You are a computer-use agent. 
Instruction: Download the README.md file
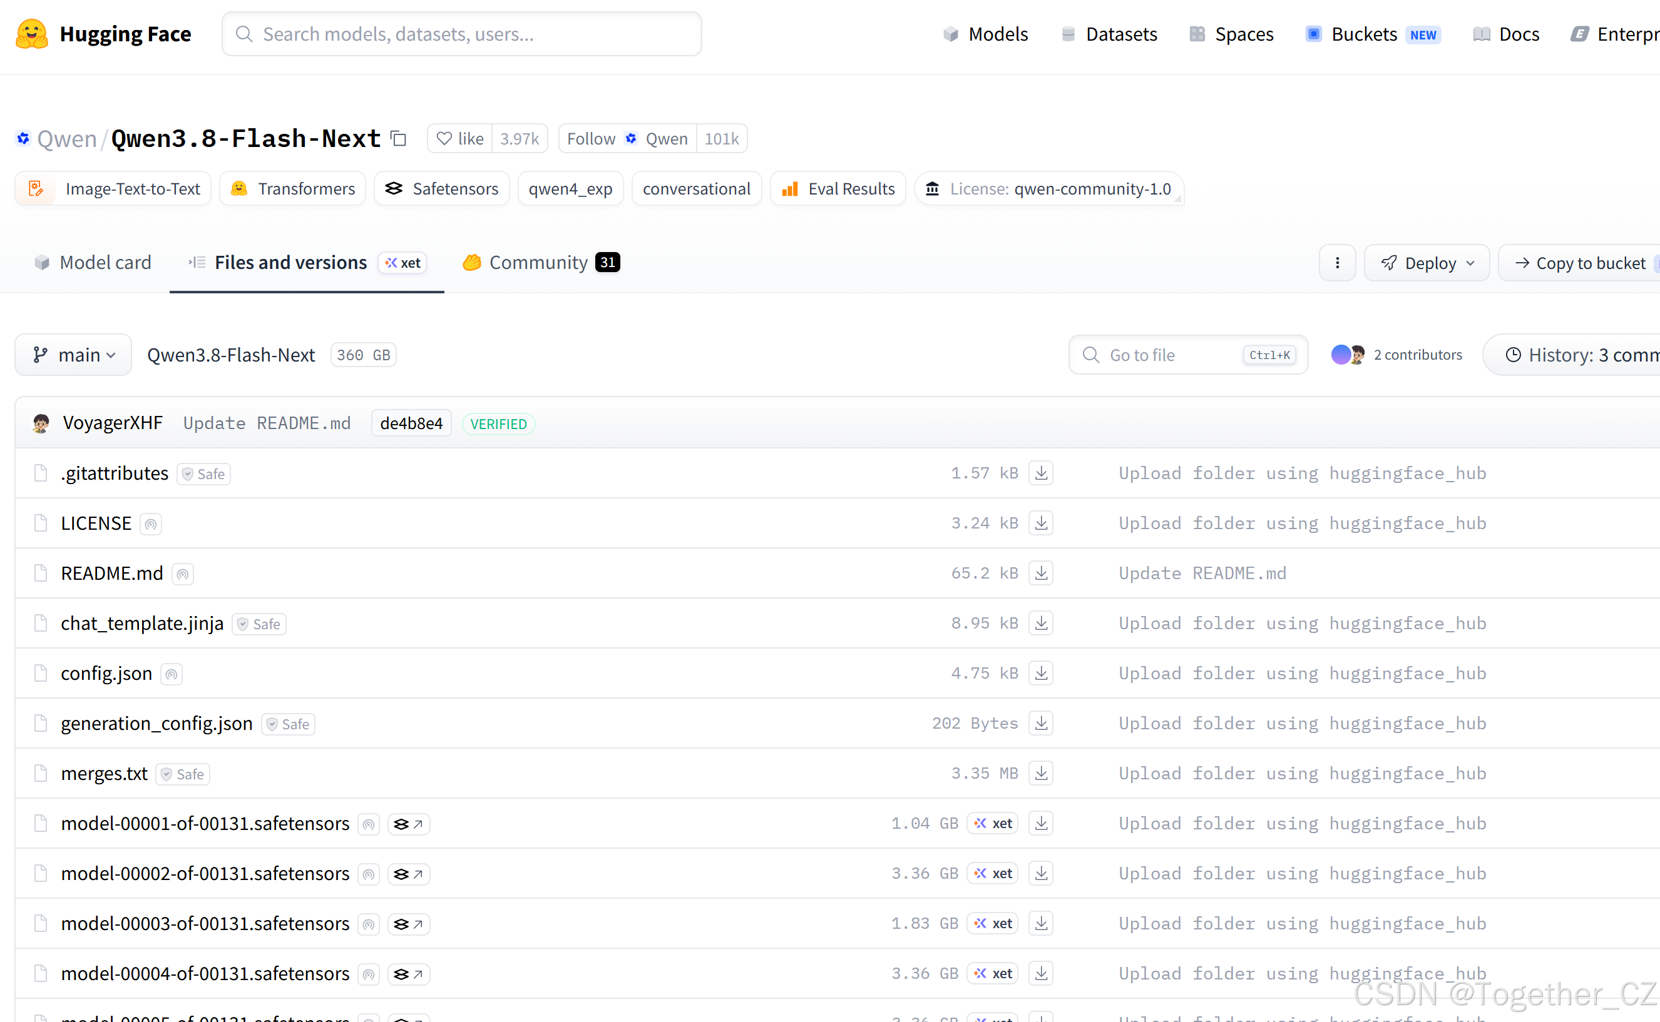pyautogui.click(x=1041, y=573)
